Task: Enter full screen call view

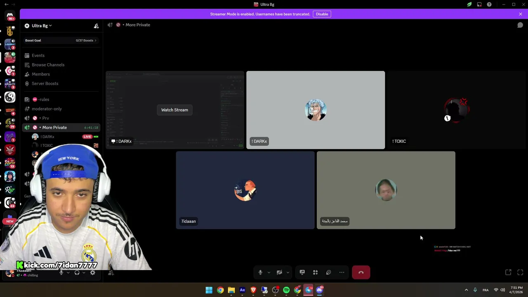Action: (x=520, y=272)
